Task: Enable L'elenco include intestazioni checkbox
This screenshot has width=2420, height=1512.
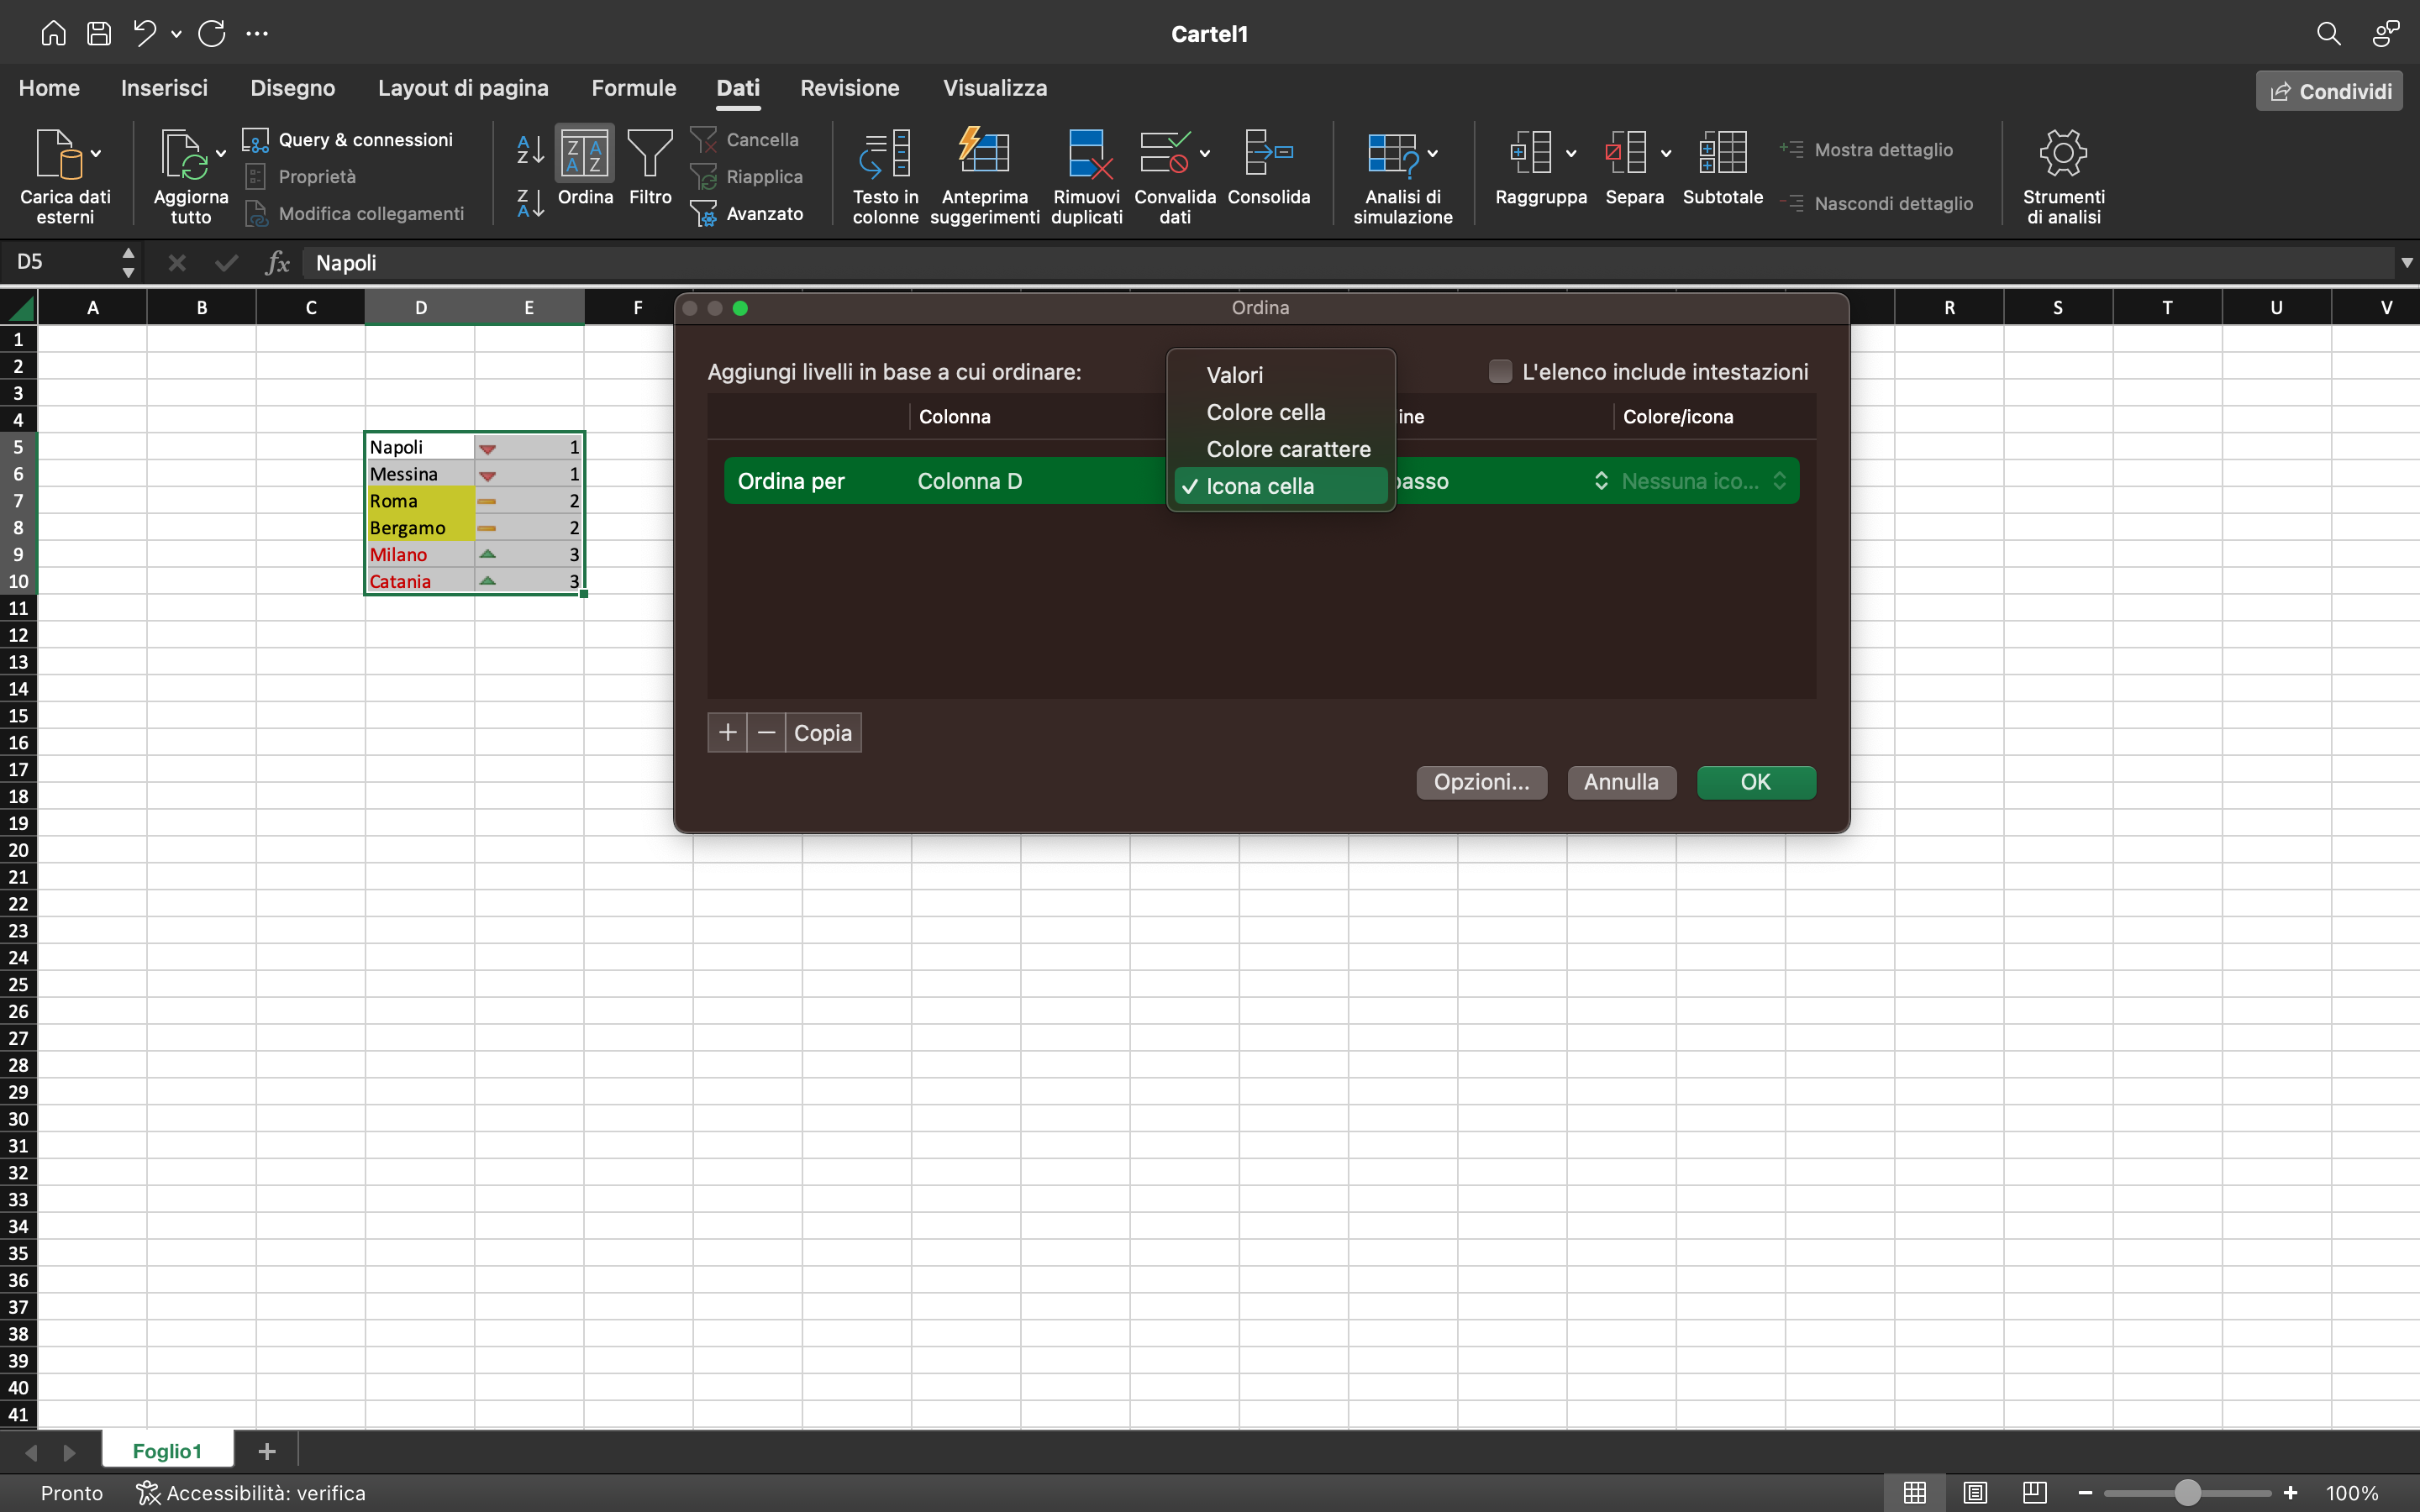Action: (1499, 370)
